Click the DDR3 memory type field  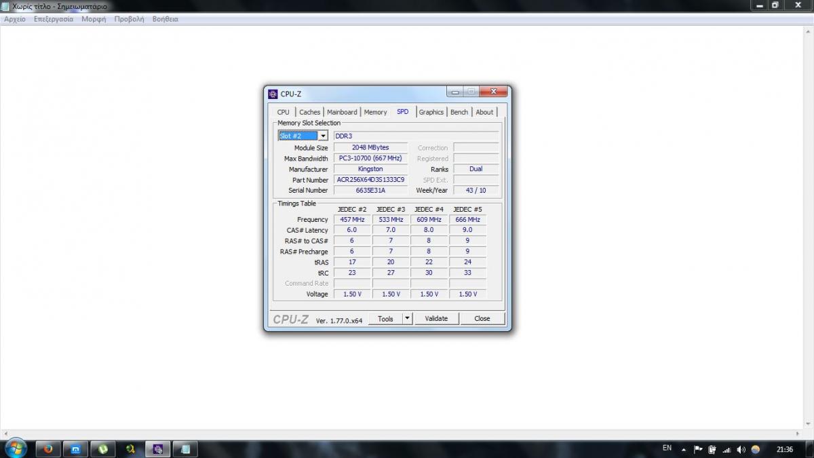416,136
